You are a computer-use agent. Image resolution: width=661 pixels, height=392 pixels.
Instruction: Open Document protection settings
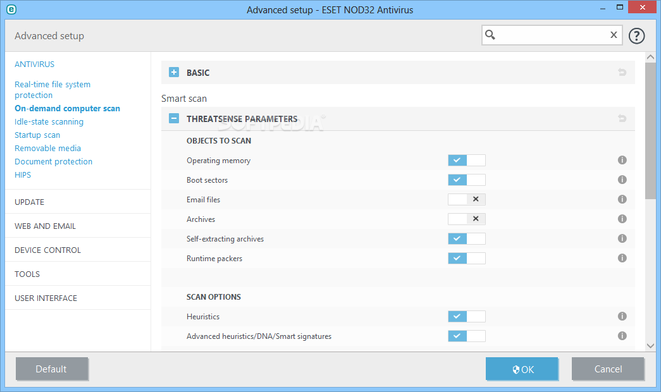pyautogui.click(x=54, y=161)
